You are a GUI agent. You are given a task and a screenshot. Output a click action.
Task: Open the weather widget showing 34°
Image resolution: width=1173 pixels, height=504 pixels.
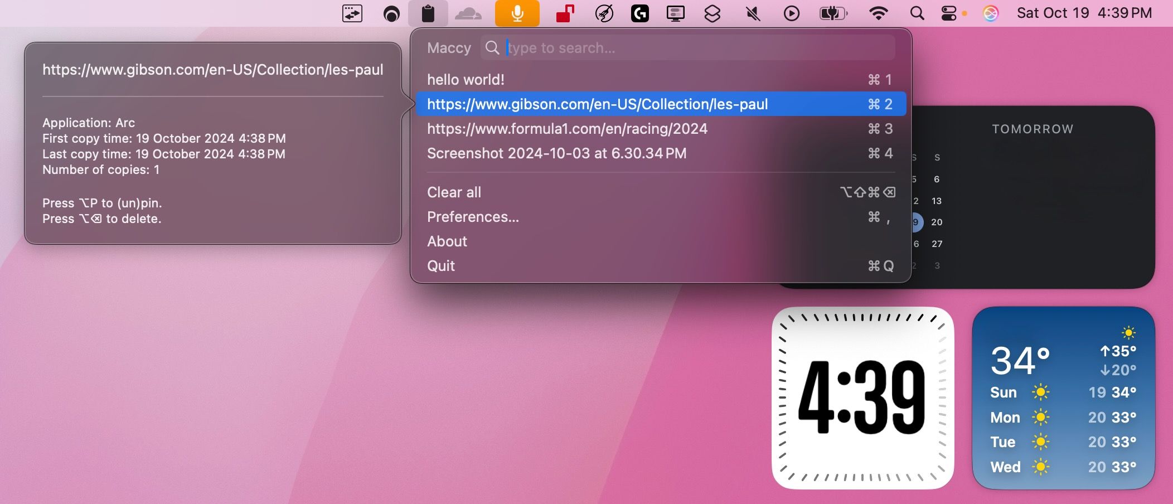[x=1063, y=398]
